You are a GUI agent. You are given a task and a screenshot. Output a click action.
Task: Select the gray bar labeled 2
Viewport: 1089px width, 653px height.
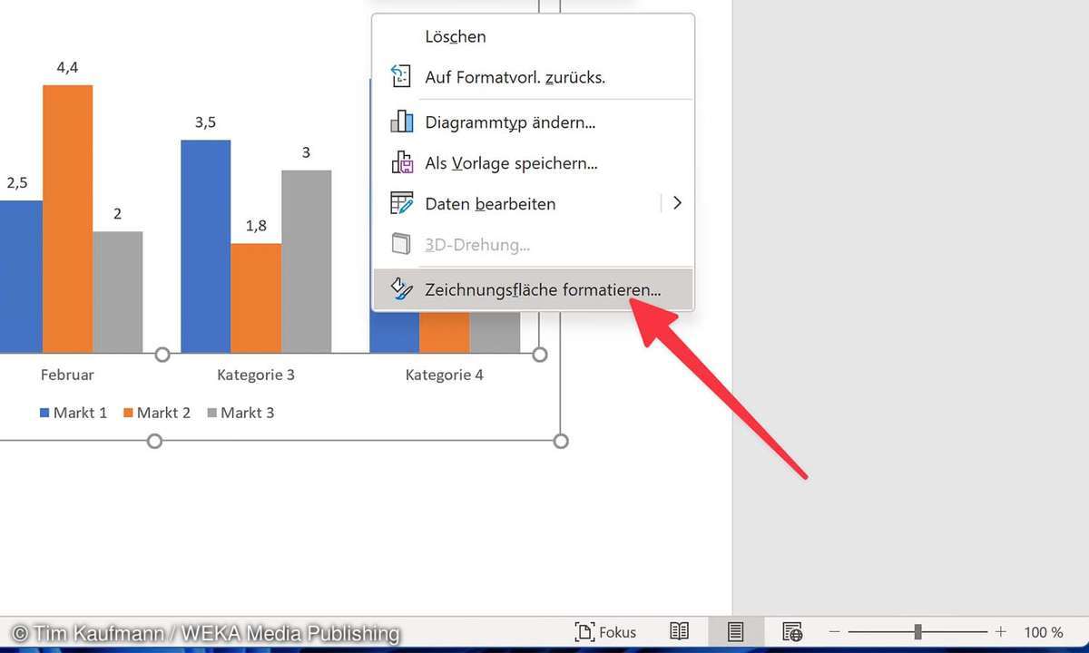[117, 292]
